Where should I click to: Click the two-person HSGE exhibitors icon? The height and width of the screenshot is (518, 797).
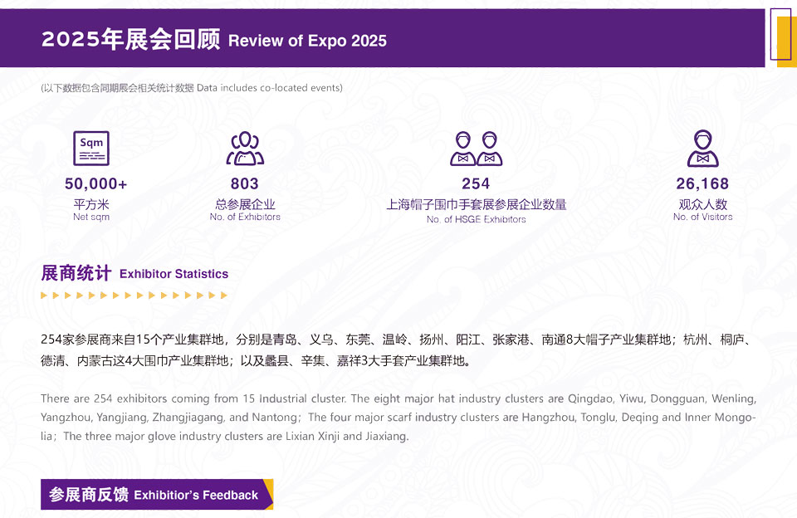[476, 149]
